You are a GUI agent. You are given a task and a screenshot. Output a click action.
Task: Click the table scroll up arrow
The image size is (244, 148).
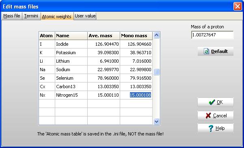coord(156,35)
